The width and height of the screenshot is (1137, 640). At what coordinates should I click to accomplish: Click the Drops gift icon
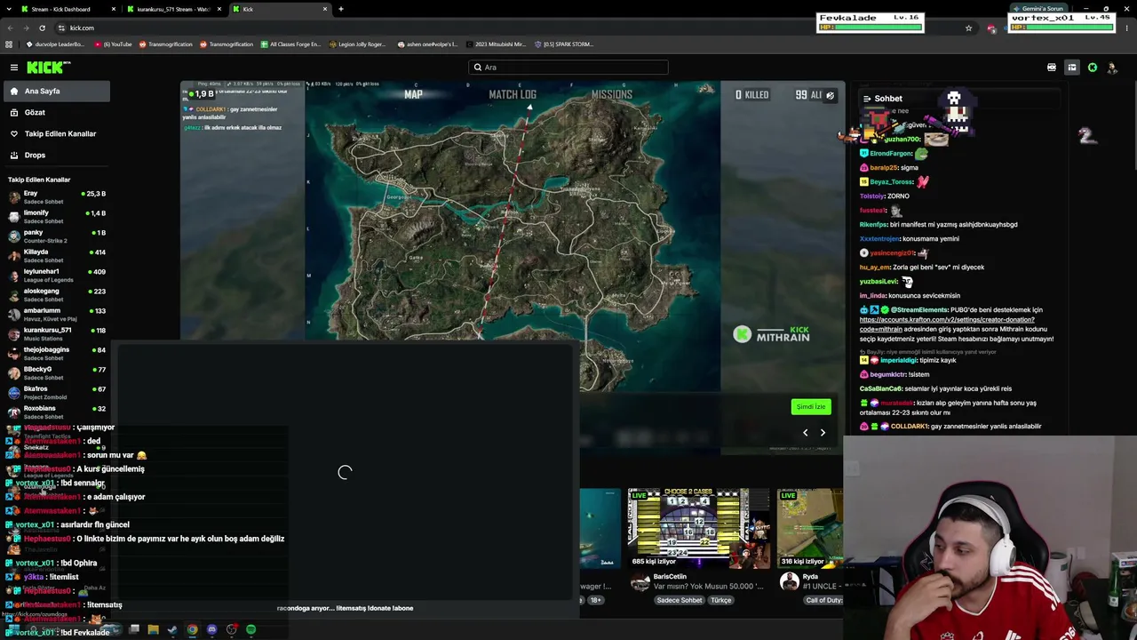point(14,155)
